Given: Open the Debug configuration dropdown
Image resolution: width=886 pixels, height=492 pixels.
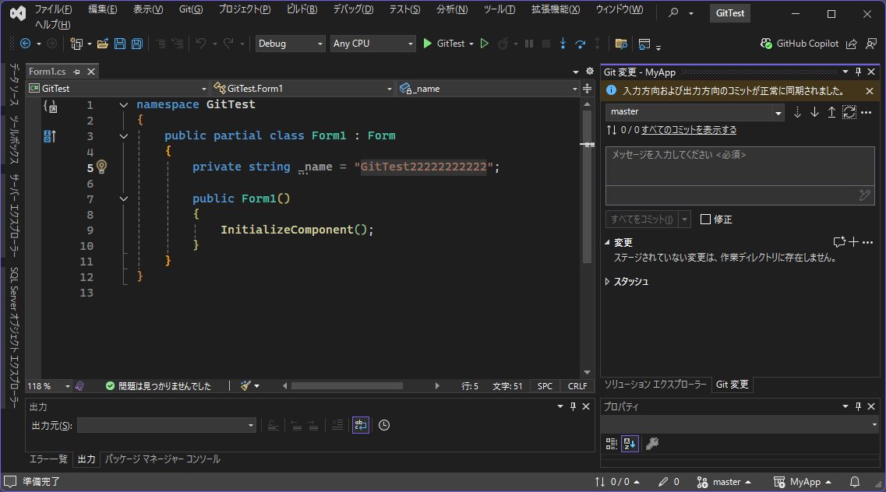Looking at the screenshot, I should 290,44.
